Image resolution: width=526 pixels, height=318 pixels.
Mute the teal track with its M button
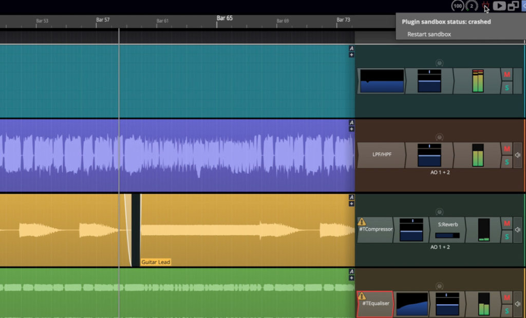click(x=506, y=74)
